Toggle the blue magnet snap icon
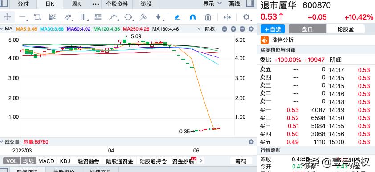Viewport: 375px width, 172px height. point(192,17)
